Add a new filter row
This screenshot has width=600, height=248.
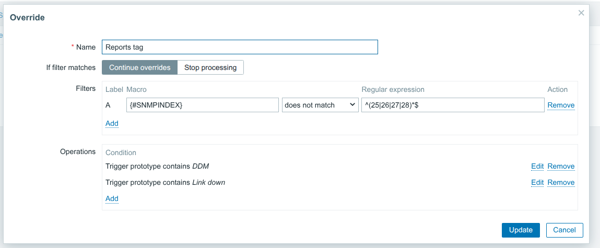(112, 123)
